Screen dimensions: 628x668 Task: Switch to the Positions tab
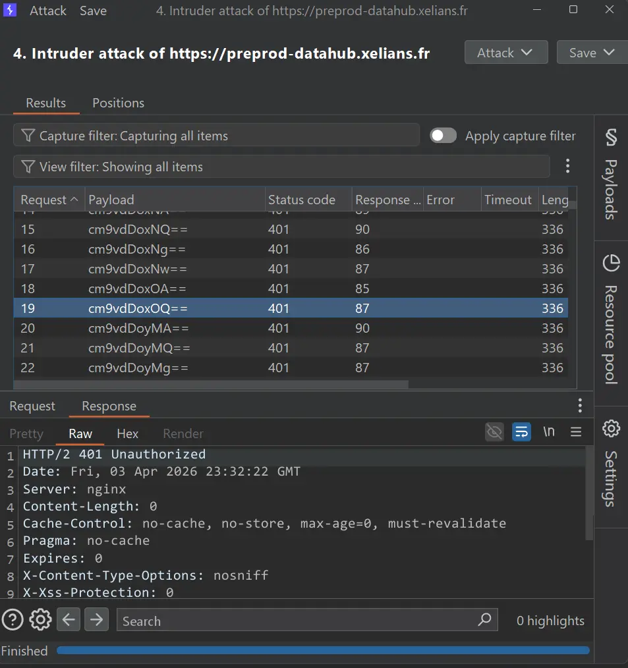pyautogui.click(x=118, y=103)
